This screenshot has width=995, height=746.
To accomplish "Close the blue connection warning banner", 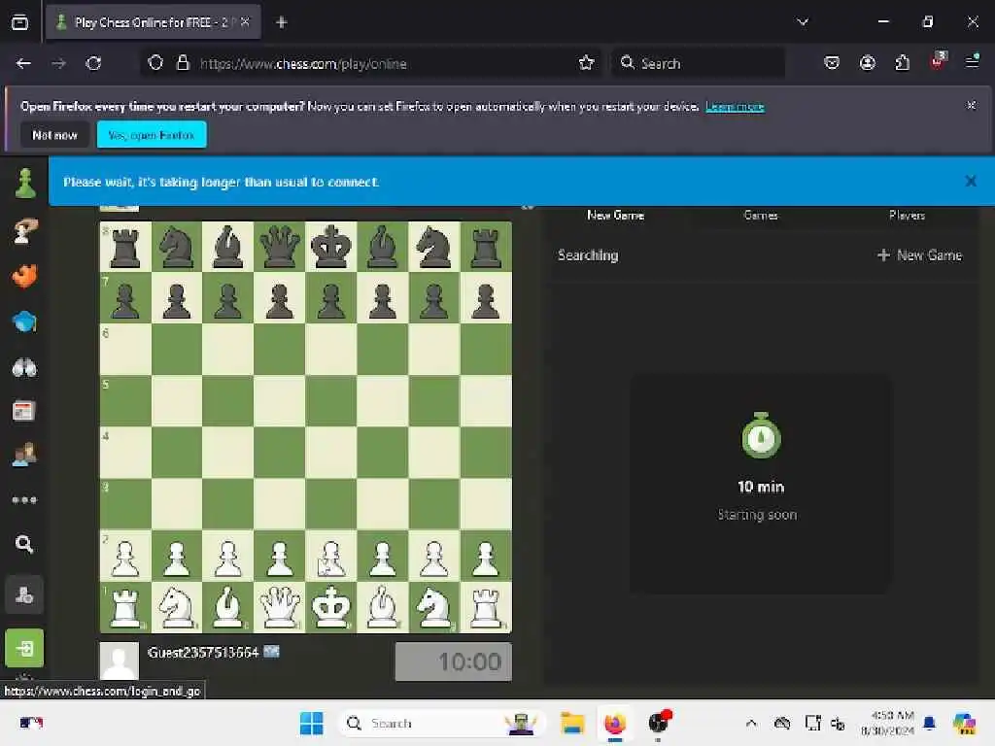I will 971,182.
